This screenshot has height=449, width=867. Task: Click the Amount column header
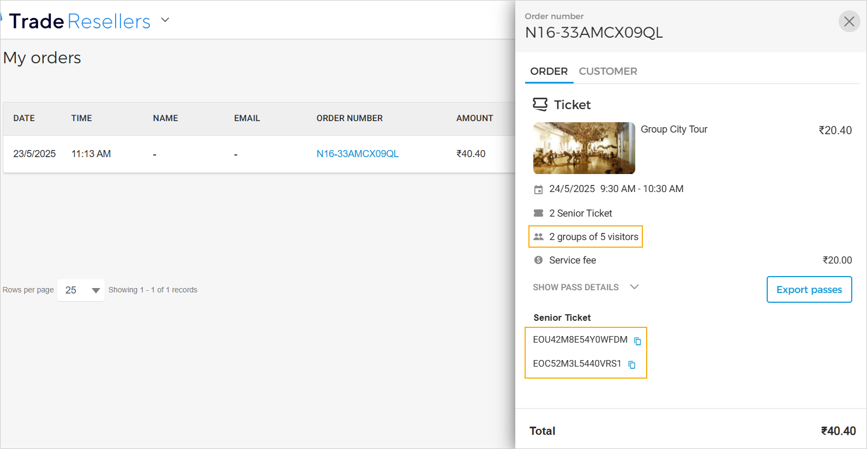point(474,118)
